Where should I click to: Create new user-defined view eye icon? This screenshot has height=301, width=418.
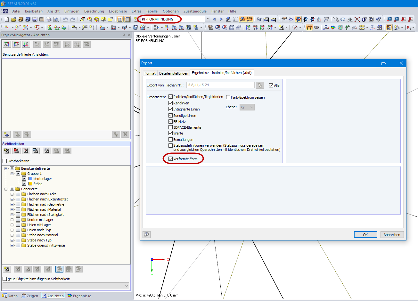coord(7,134)
